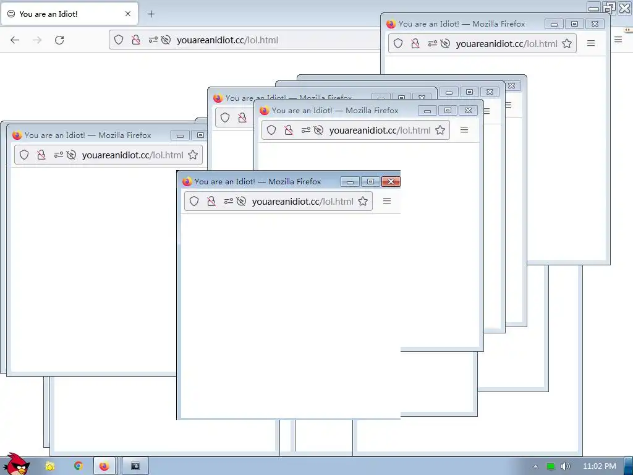Close the 'You are an Idiot!' tab
This screenshot has width=633, height=475.
128,14
